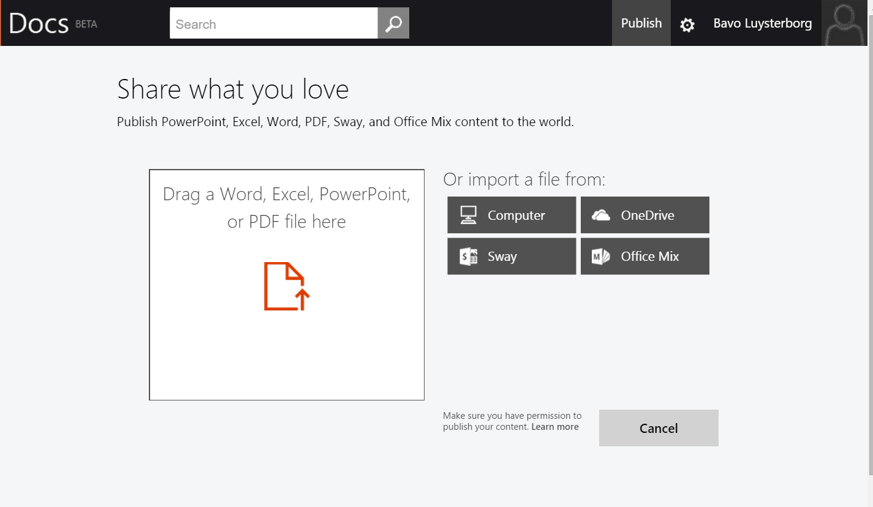Click the "Share what you love" heading
873x507 pixels.
point(233,89)
